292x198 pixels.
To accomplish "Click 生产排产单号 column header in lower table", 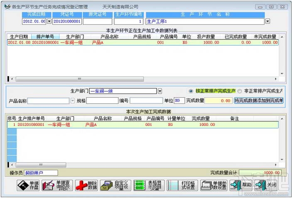I will [x=31, y=118].
